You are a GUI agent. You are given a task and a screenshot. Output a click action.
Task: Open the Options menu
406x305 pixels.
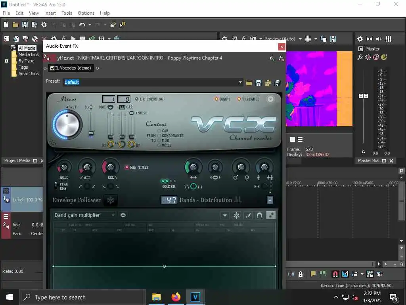[86, 13]
